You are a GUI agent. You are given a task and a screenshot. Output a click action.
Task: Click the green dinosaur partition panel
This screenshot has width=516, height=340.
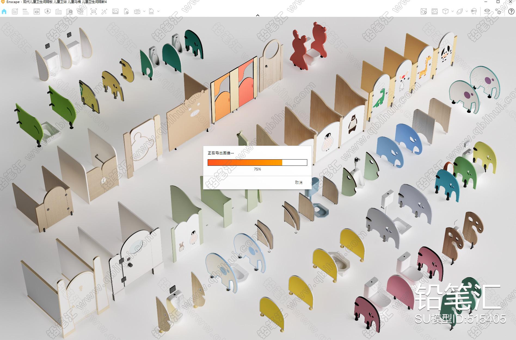381,95
